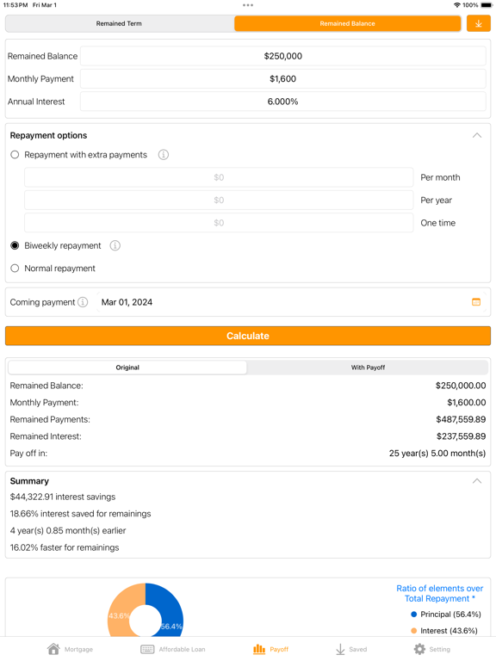Screen dimensions: 496x661
Task: Edit the Remained Balance $250,000 field
Action: [x=283, y=56]
